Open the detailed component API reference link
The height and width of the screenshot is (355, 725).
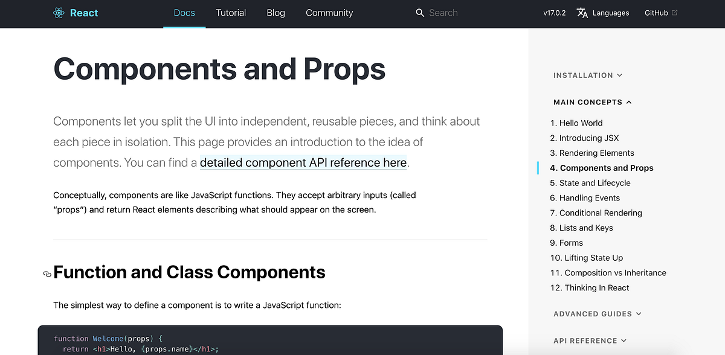point(303,162)
